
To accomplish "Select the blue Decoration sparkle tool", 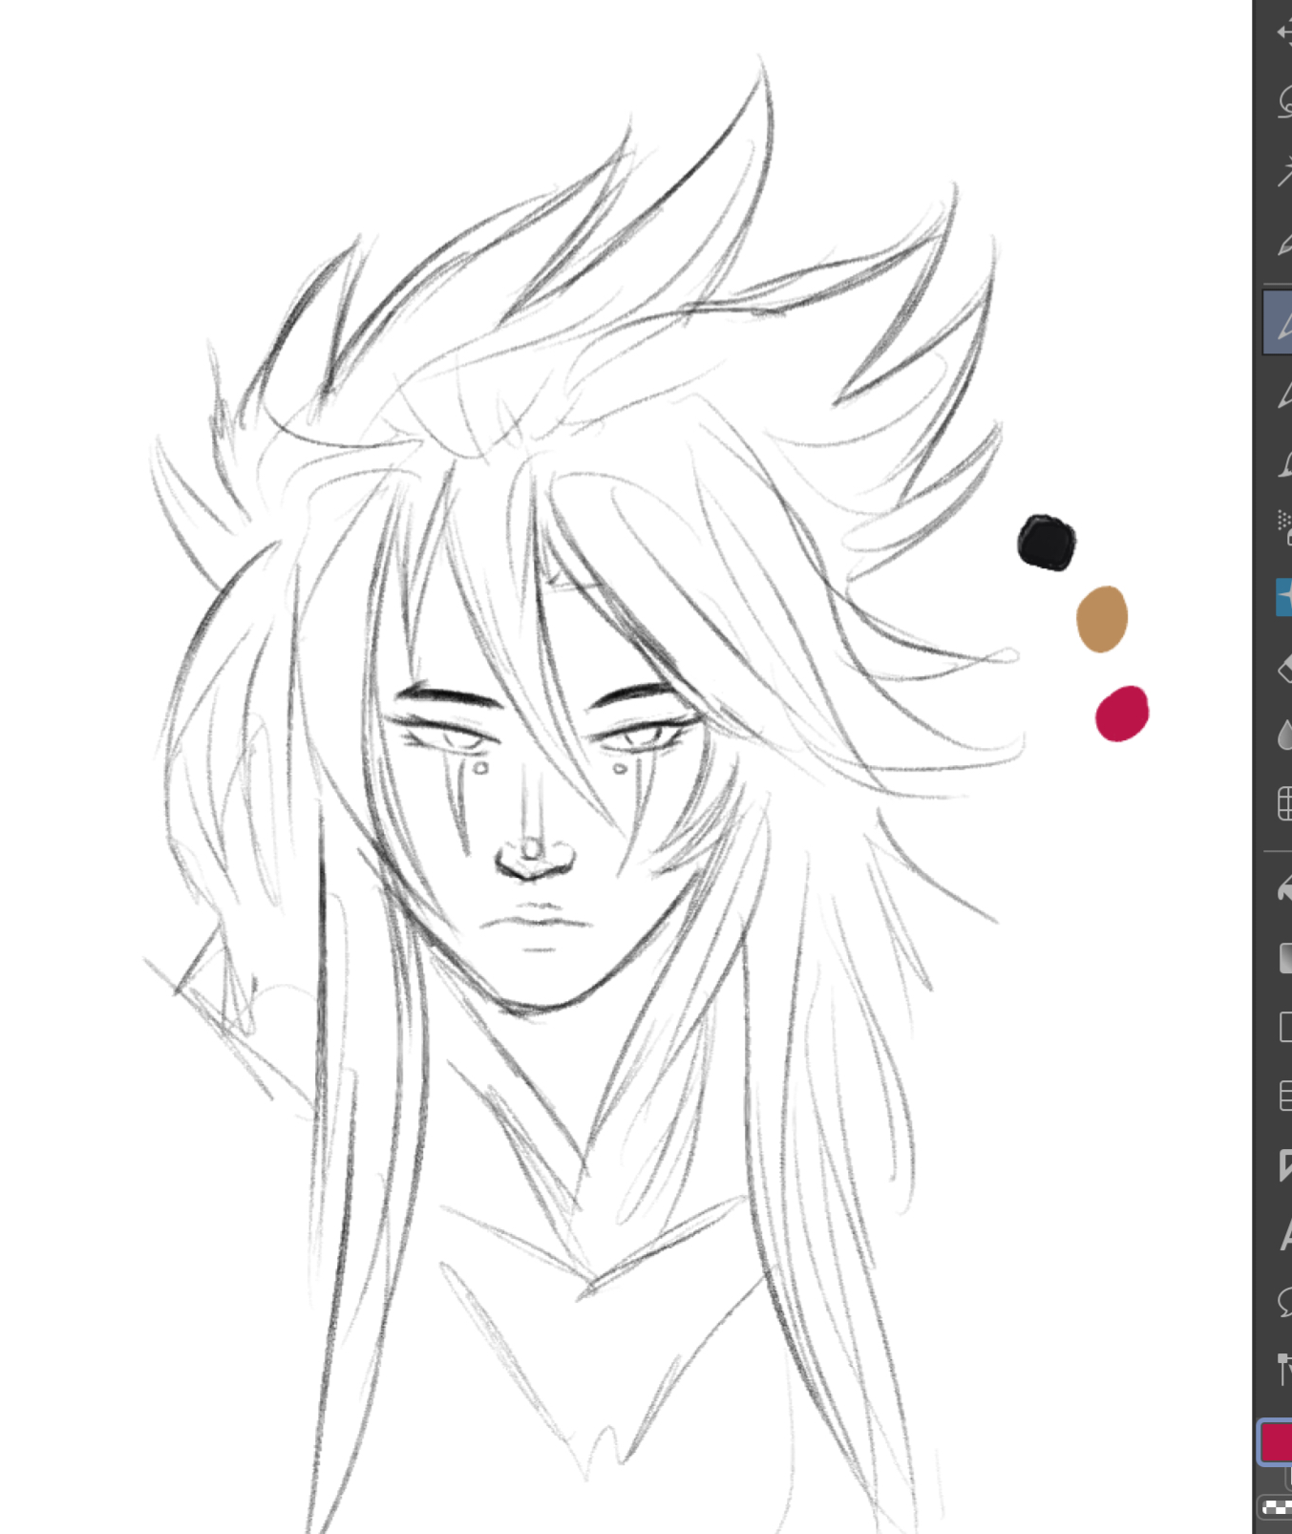I will tap(1282, 597).
